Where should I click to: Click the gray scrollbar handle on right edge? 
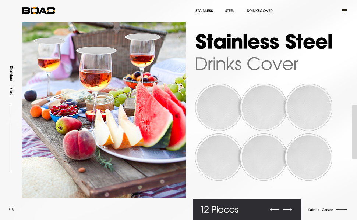click(x=354, y=132)
